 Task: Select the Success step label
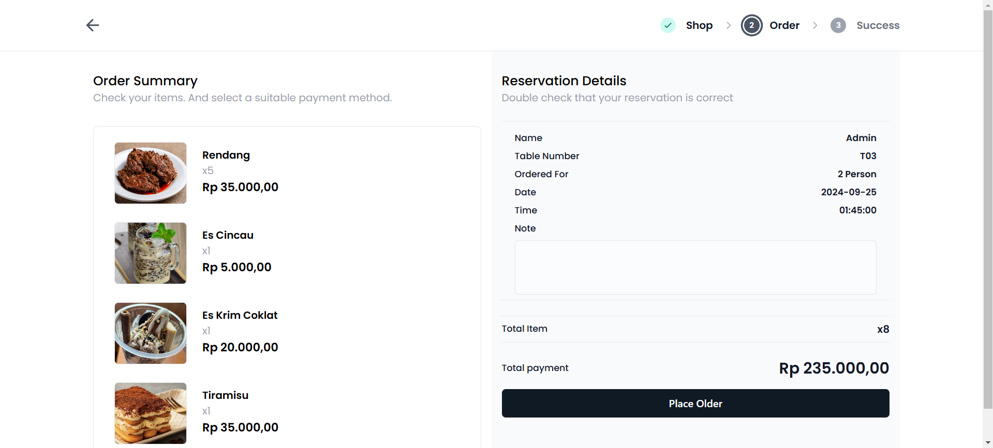click(878, 25)
